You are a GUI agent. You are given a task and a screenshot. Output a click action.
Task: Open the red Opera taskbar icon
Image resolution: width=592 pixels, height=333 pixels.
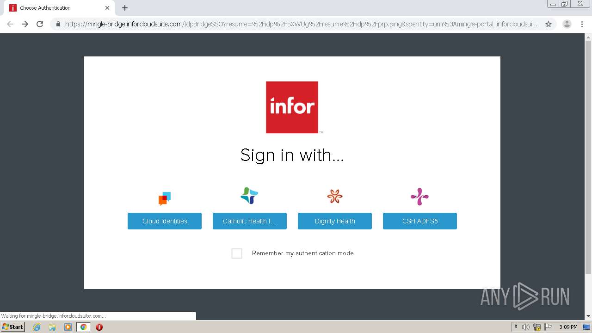[99, 327]
